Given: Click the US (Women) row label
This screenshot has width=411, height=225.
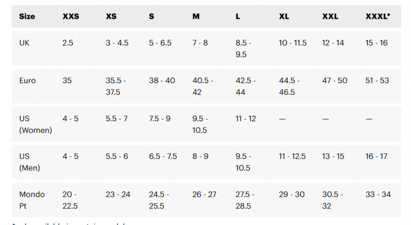Looking at the screenshot, I should pyautogui.click(x=35, y=124).
